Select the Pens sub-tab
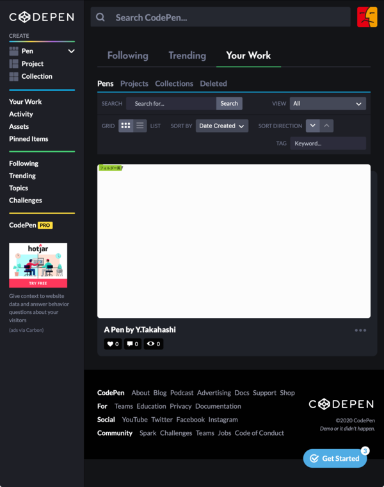Viewport: 384px width, 487px height. click(x=106, y=83)
